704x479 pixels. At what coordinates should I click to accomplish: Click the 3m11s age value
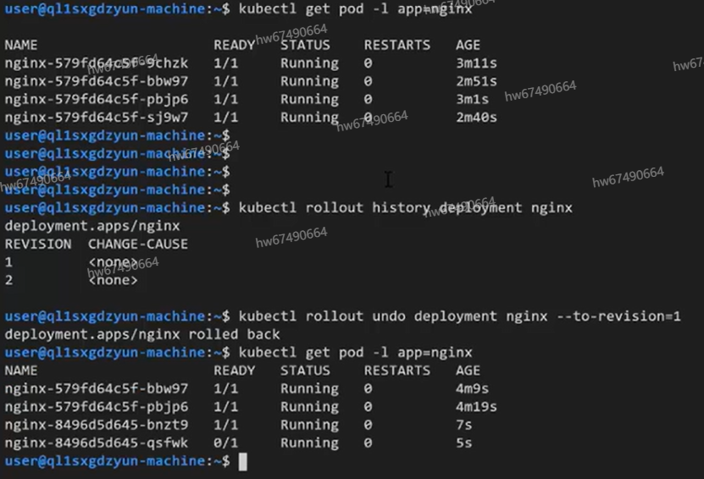pos(477,63)
